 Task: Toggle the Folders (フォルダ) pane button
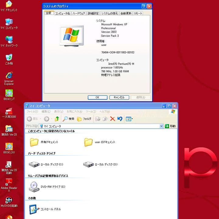[84, 119]
